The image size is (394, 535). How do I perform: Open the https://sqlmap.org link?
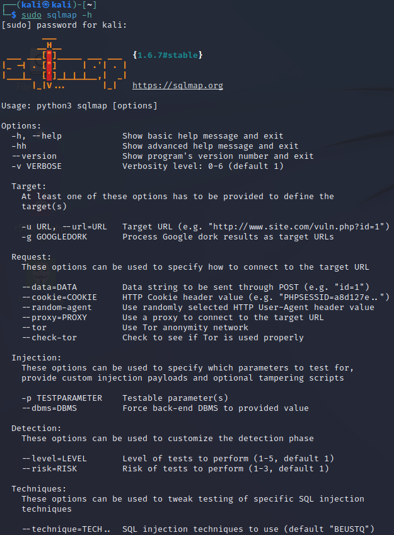coord(178,85)
